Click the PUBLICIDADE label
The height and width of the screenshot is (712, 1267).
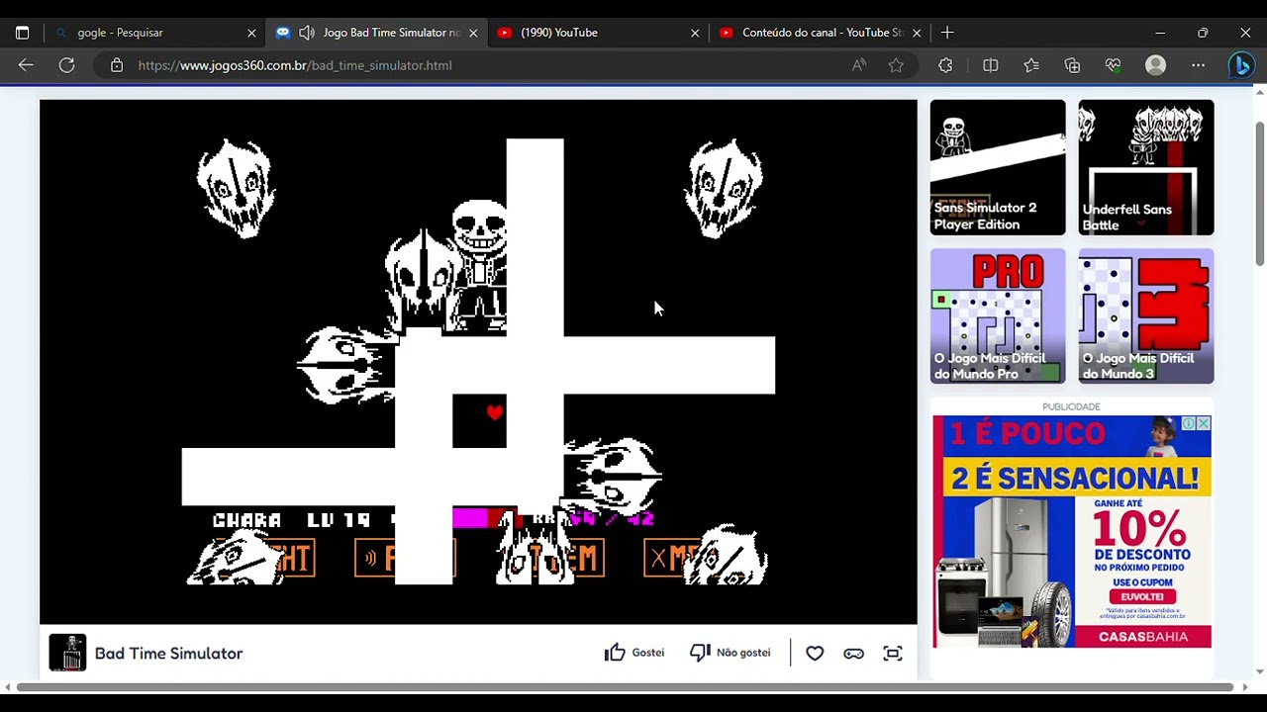tap(1071, 406)
